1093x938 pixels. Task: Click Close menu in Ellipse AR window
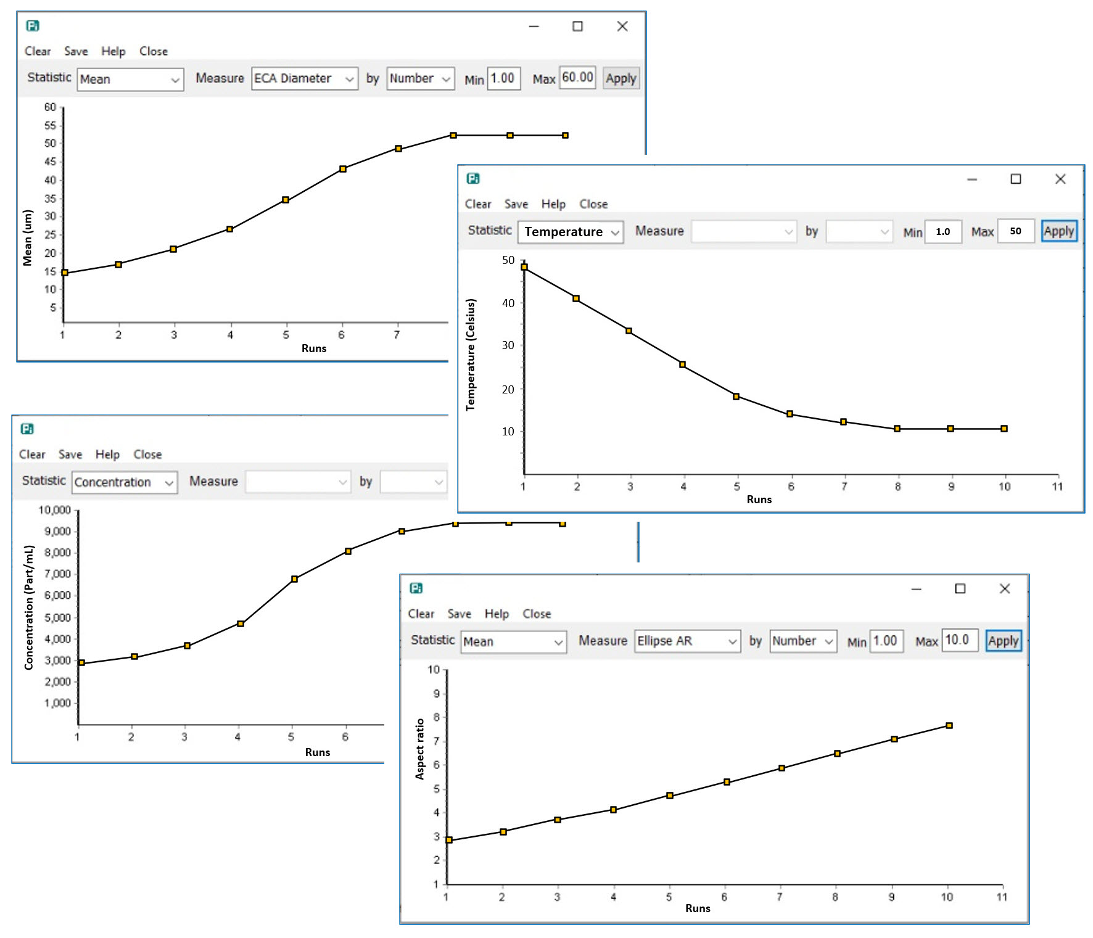537,614
